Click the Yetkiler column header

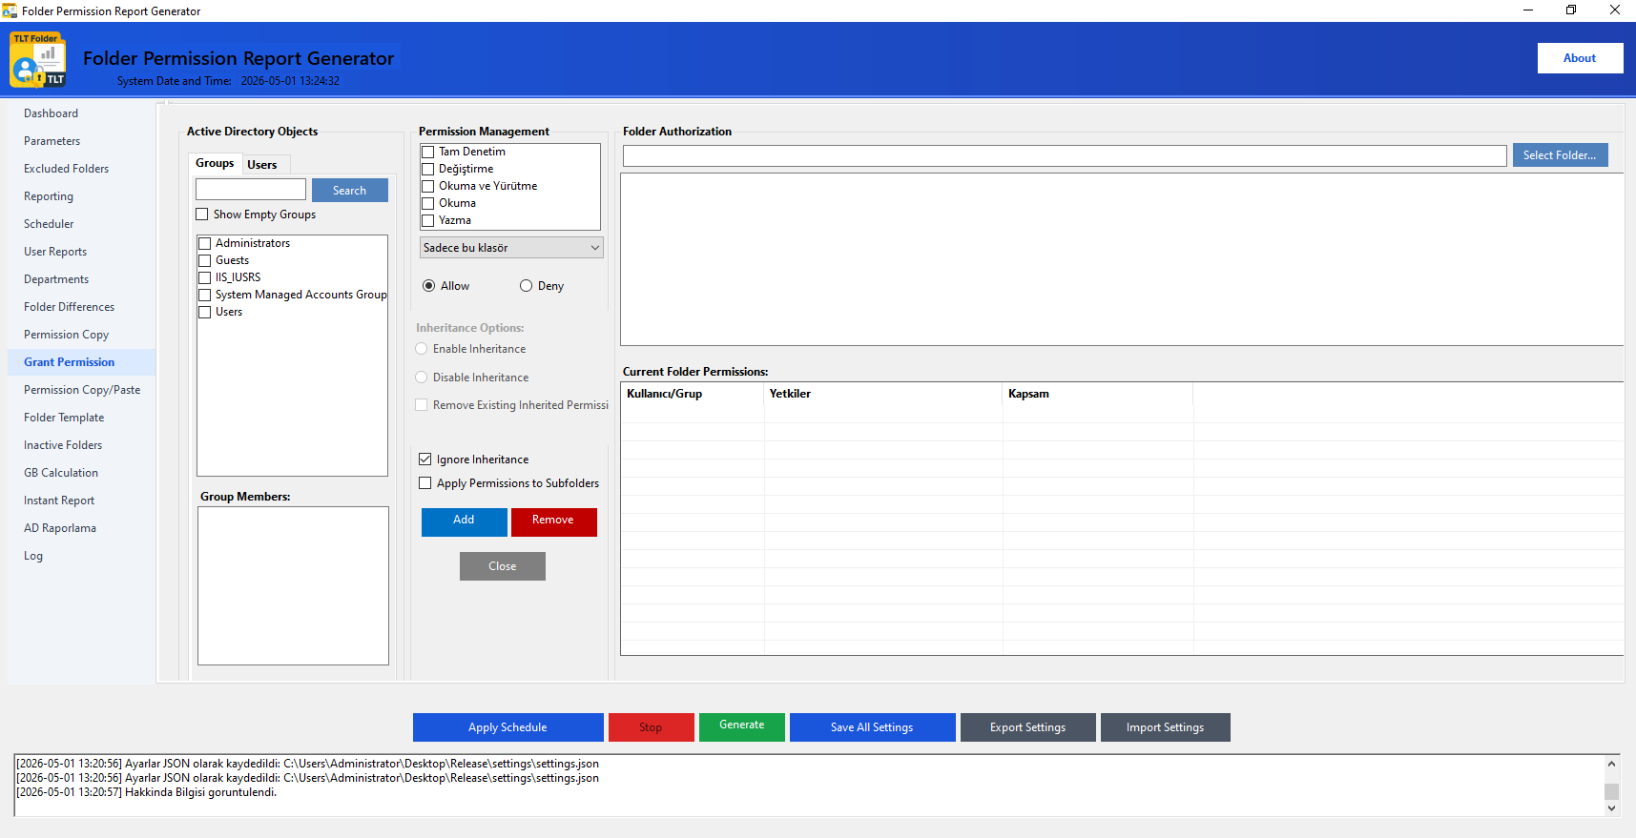pyautogui.click(x=883, y=394)
